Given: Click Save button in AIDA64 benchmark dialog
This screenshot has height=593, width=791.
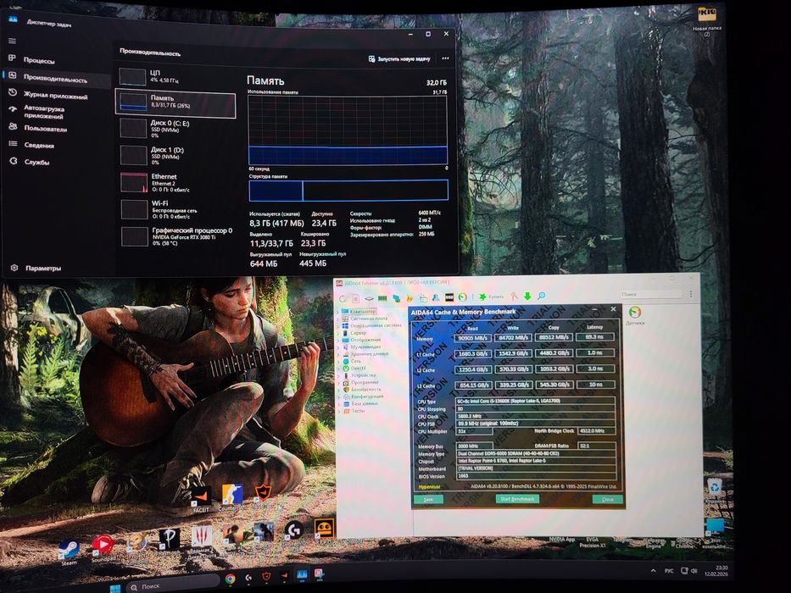Looking at the screenshot, I should point(428,499).
